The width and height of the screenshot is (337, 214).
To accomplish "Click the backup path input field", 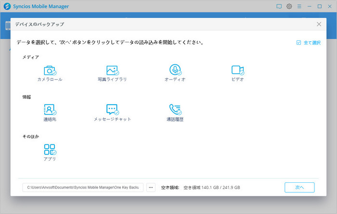I will [83, 188].
